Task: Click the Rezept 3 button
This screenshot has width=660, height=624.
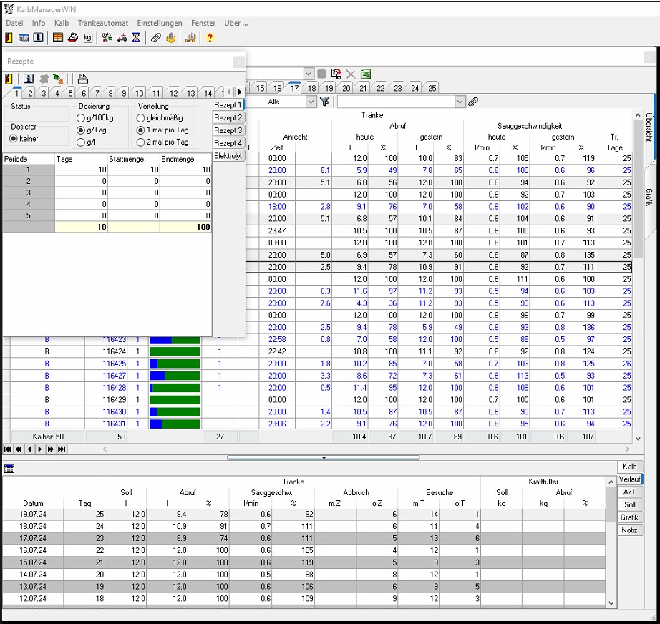Action: (228, 130)
